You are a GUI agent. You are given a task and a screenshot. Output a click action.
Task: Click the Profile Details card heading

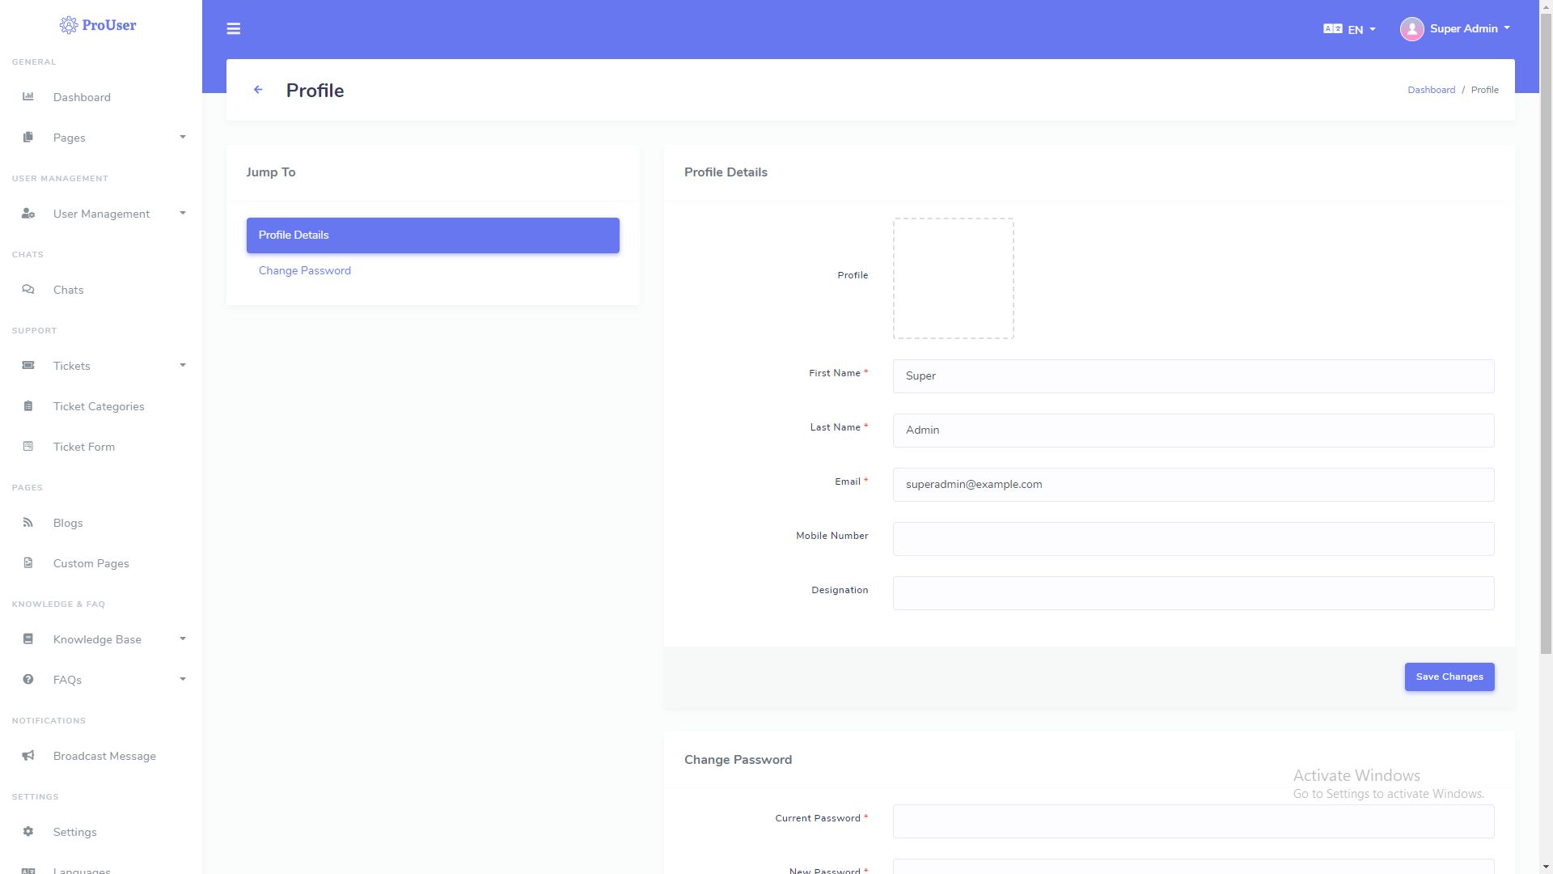[x=726, y=172]
